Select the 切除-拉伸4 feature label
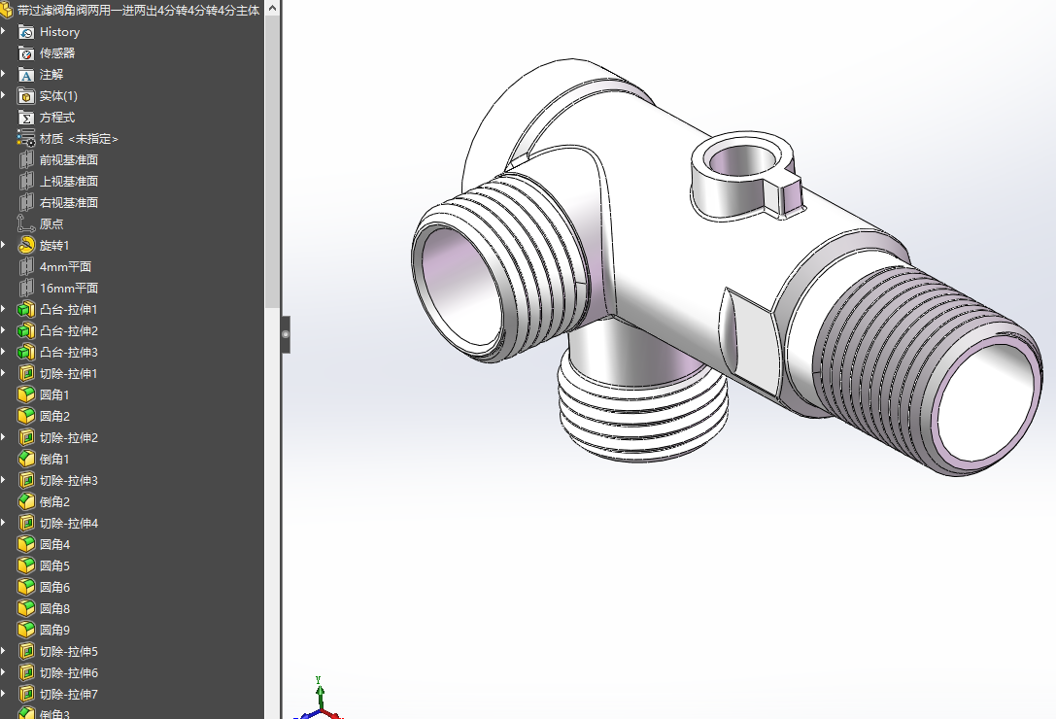 point(69,524)
